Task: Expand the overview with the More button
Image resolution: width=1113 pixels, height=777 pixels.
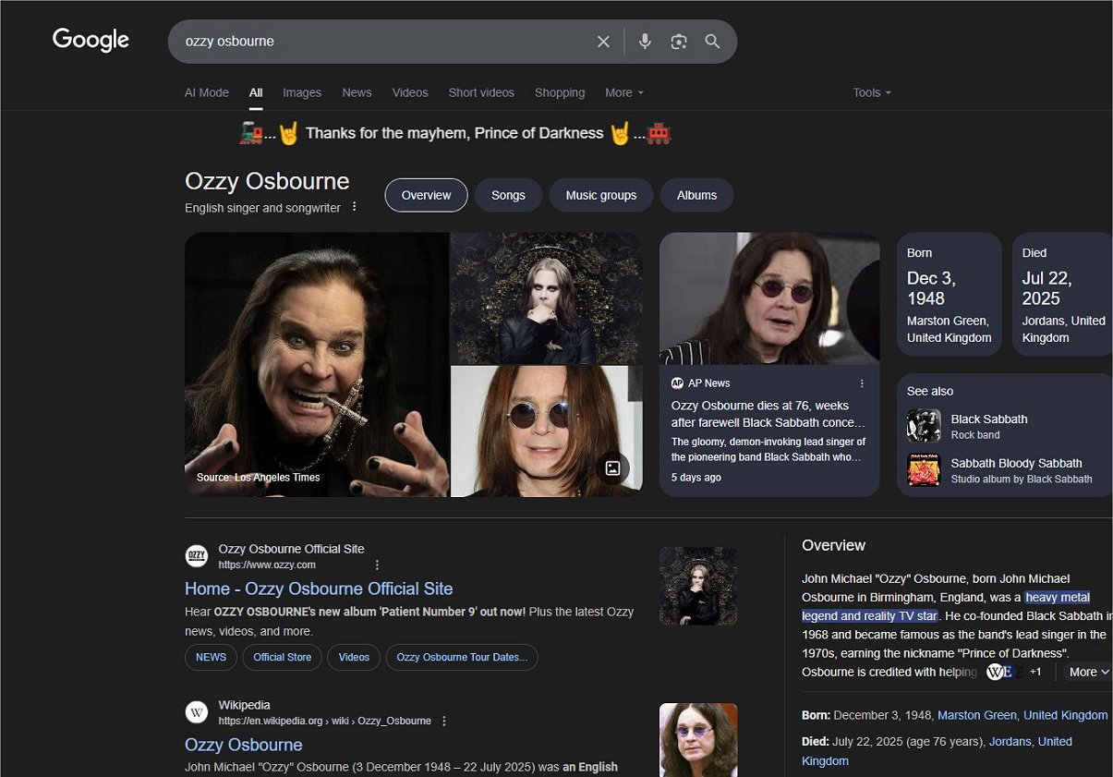Action: coord(1088,672)
